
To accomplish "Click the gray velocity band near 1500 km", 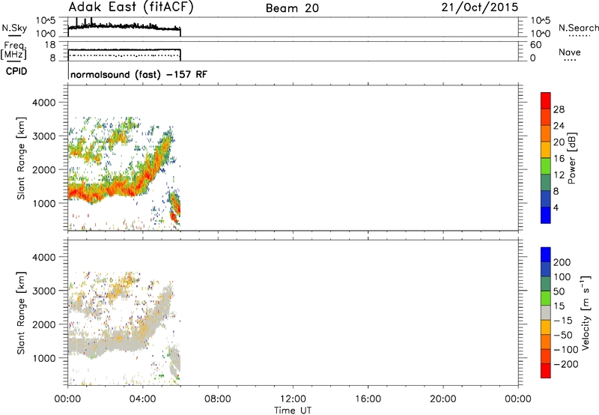I will pos(107,344).
